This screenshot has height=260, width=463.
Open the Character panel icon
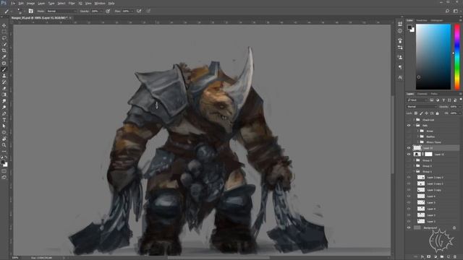pyautogui.click(x=400, y=77)
